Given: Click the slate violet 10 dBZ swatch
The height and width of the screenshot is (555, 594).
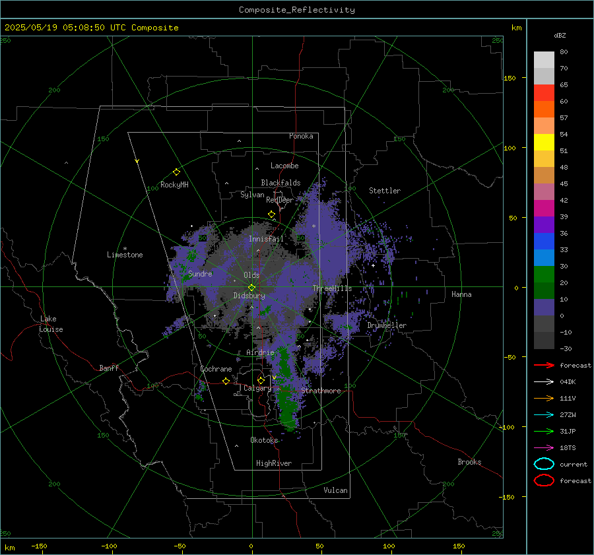Looking at the screenshot, I should pos(544,307).
